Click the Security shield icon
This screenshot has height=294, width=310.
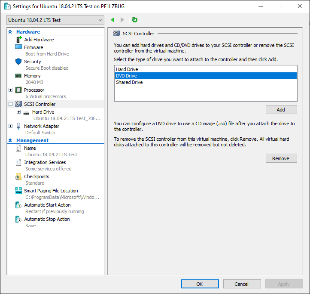(x=18, y=62)
